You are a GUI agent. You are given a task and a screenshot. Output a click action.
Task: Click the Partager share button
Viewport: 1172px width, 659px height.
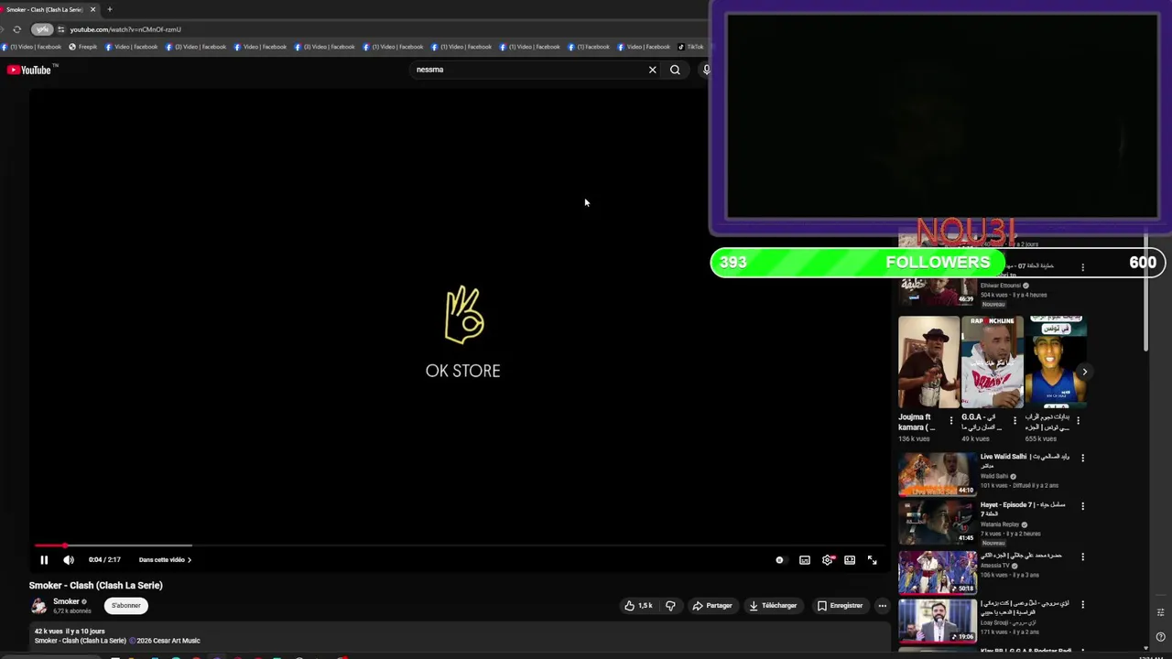tap(712, 606)
